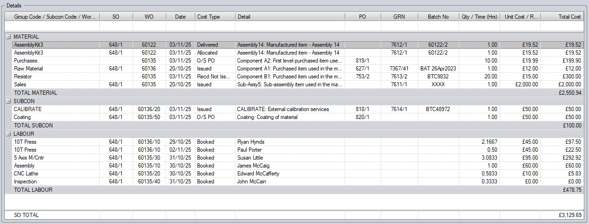Click the Inspection labour row
589x224 pixels.
point(25,182)
